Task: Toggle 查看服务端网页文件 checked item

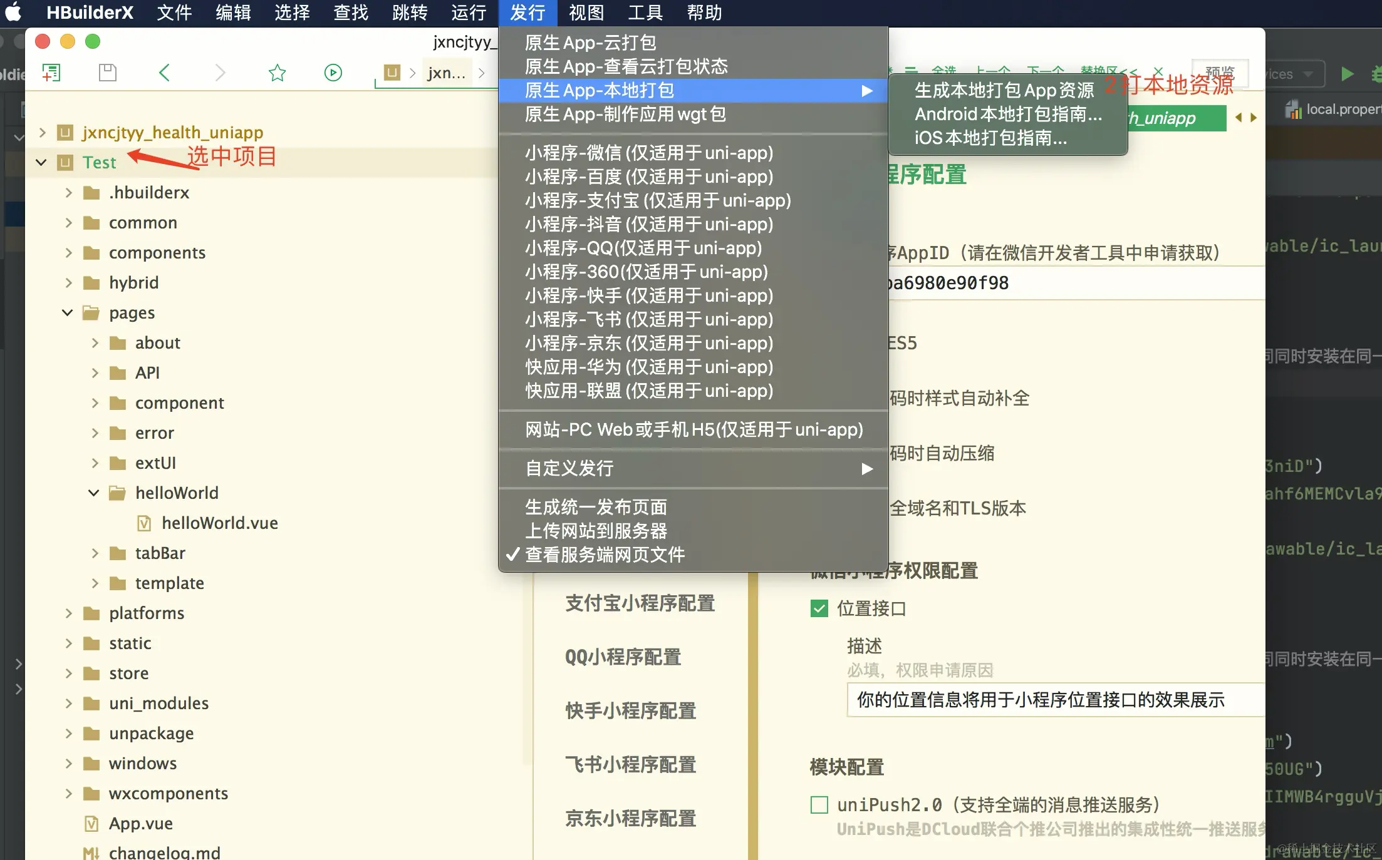Action: (x=694, y=555)
